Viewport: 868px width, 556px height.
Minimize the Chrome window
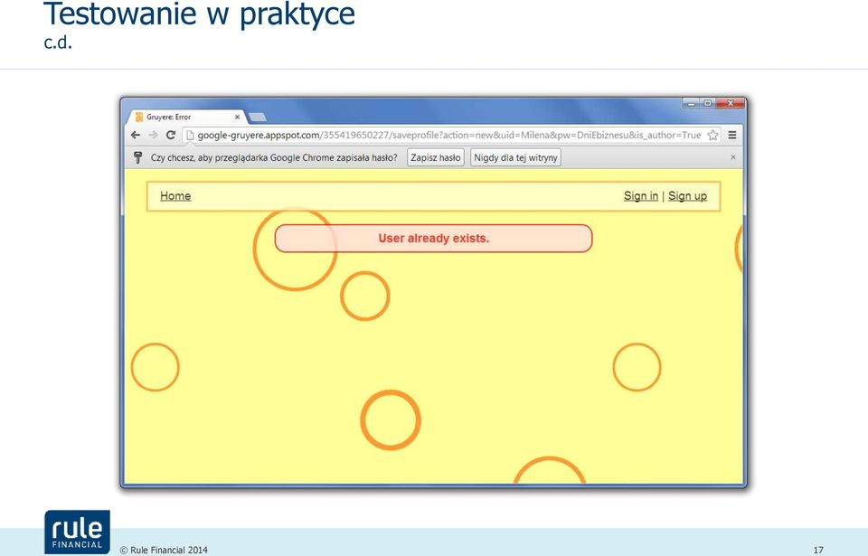tap(692, 104)
